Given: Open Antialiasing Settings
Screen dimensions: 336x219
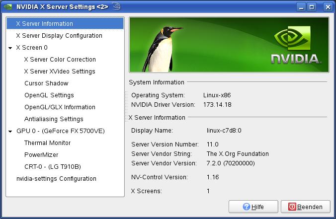Looking at the screenshot, I should [54, 119].
